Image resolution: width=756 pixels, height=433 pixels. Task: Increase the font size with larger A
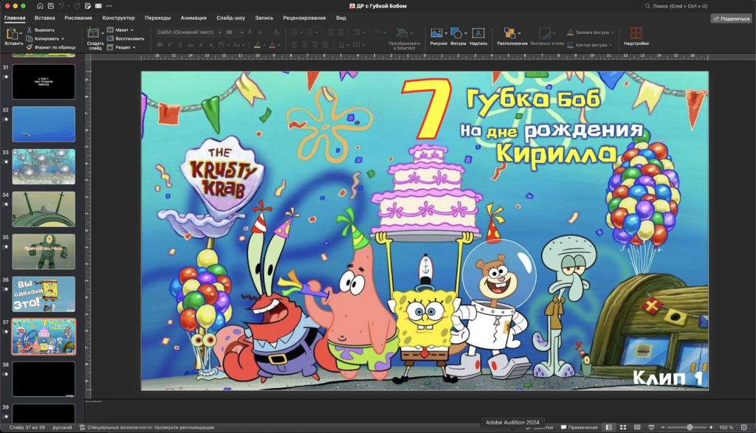click(250, 32)
